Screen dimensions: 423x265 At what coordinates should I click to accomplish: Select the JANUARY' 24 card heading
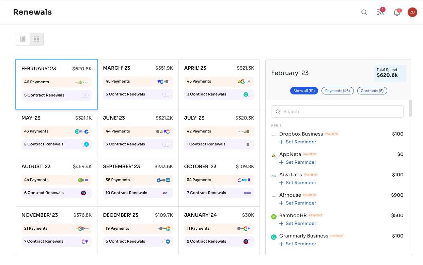pos(201,215)
